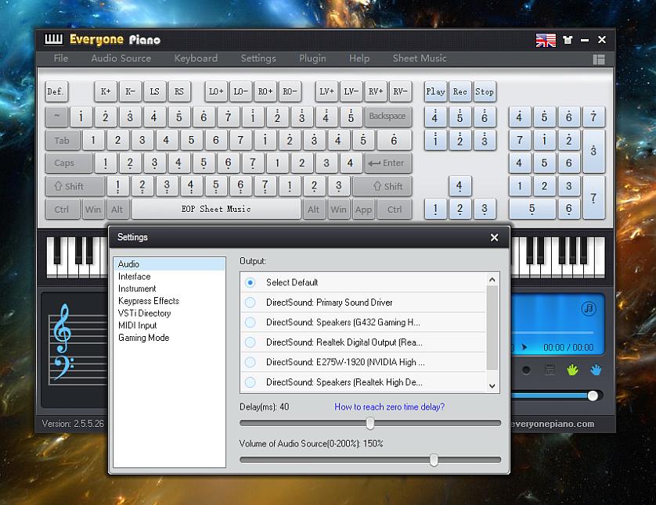Screen dimensions: 656x505
Task: Click the Everyone Piano keyboard logo icon
Action: click(x=53, y=40)
